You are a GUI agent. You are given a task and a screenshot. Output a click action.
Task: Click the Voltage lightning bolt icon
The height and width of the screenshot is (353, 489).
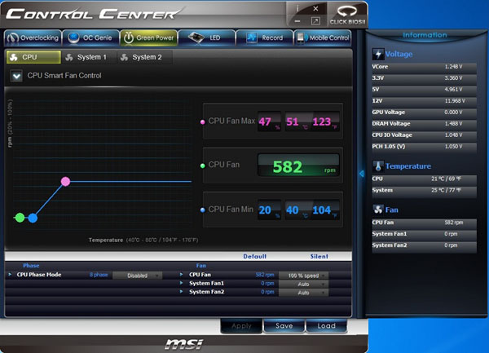378,55
